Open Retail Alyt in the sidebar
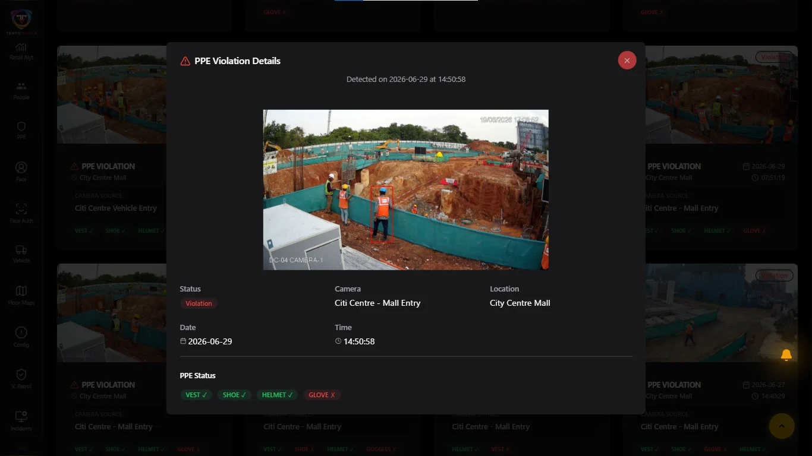The width and height of the screenshot is (812, 456). click(21, 52)
